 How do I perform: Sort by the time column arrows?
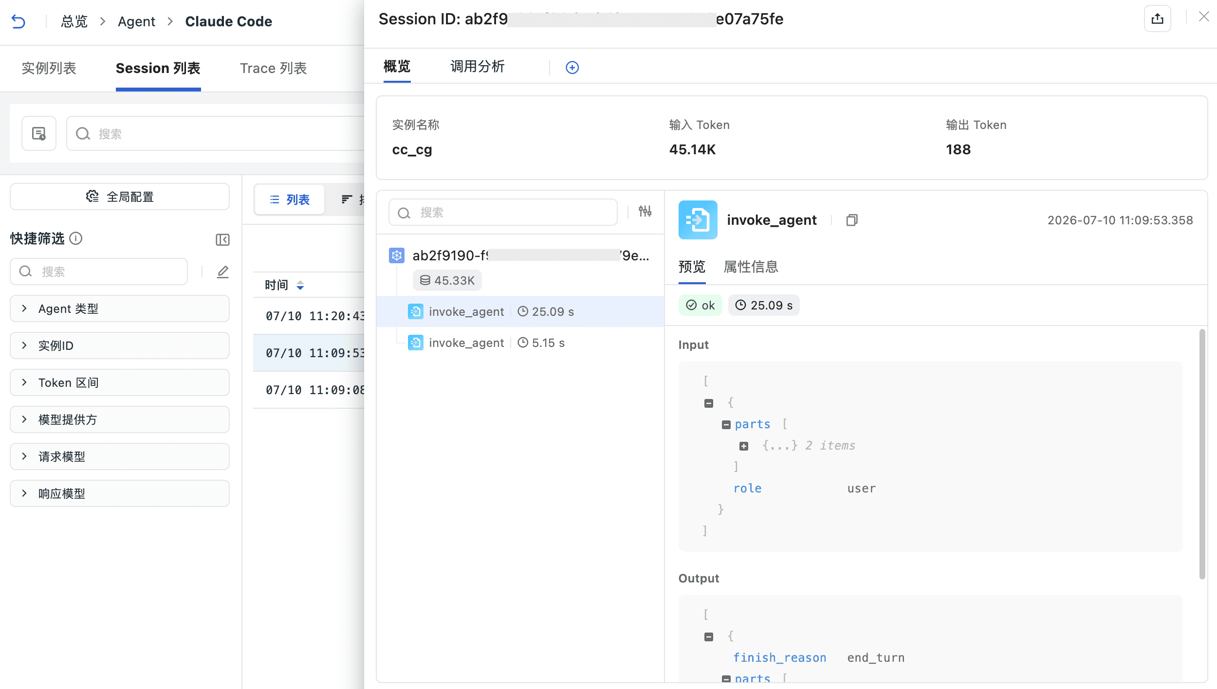click(300, 285)
